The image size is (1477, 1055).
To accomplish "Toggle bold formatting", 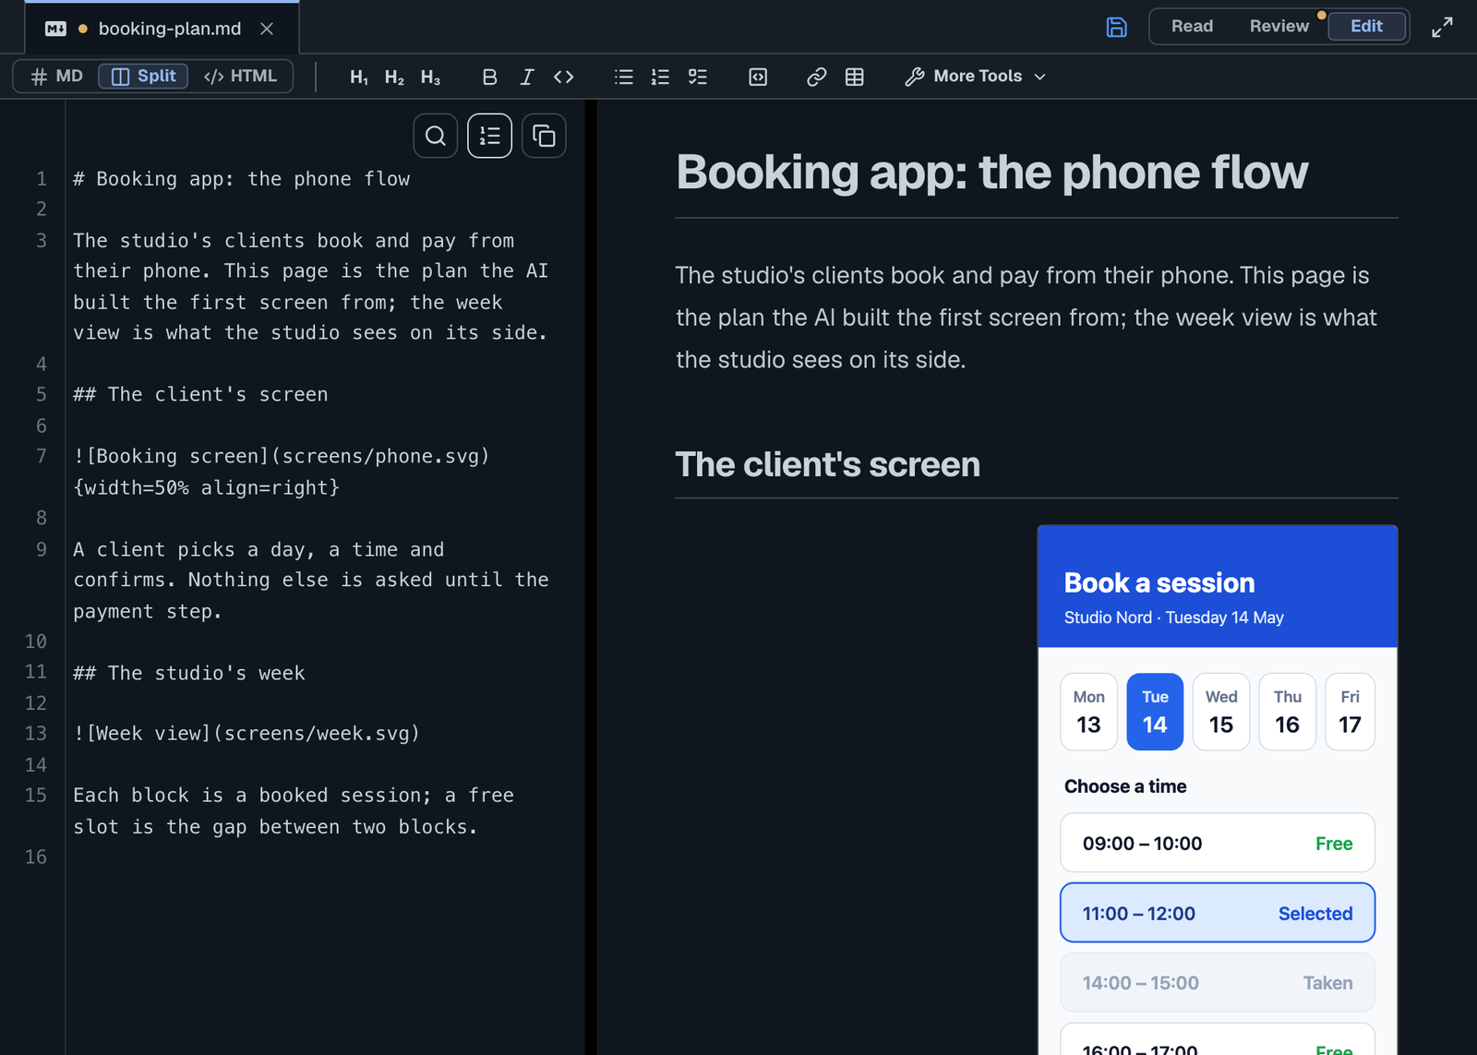I will [x=489, y=77].
